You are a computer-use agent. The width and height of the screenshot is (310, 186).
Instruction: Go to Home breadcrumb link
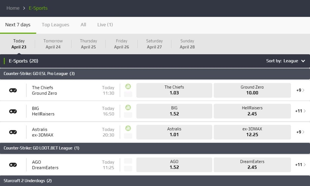tap(13, 8)
